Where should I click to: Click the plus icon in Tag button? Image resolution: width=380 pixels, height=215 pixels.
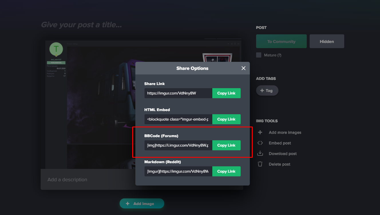(x=262, y=90)
